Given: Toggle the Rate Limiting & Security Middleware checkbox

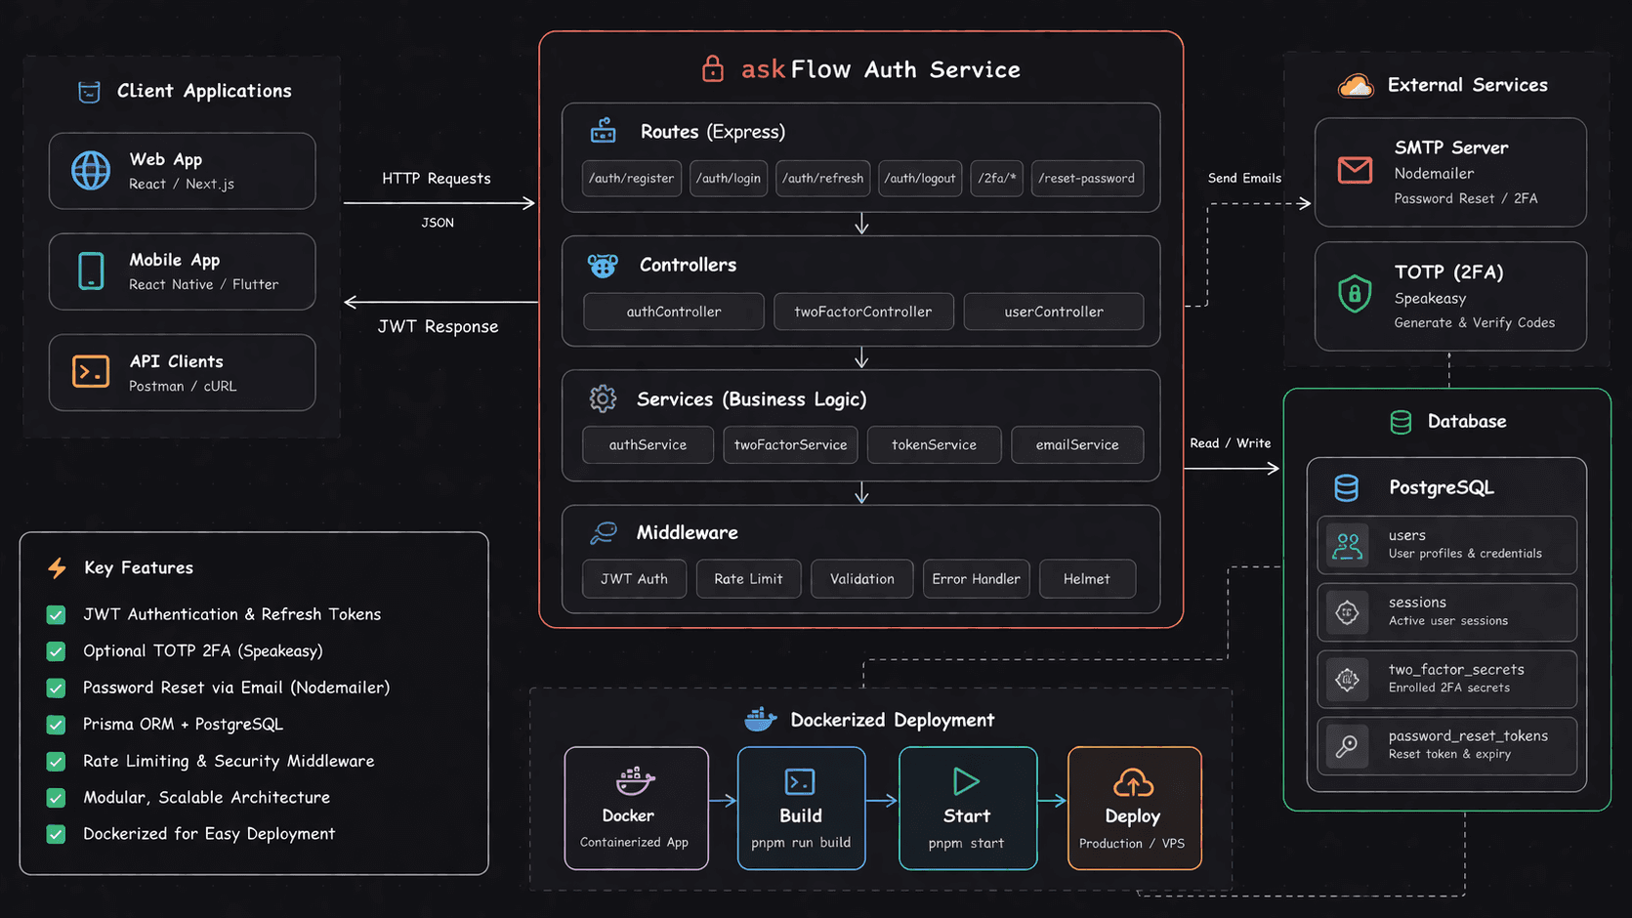Looking at the screenshot, I should pyautogui.click(x=56, y=761).
